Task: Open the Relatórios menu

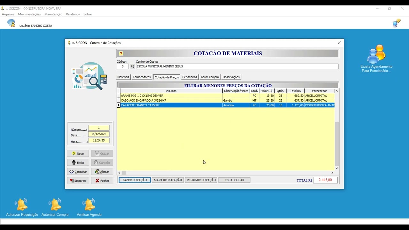Action: point(73,14)
